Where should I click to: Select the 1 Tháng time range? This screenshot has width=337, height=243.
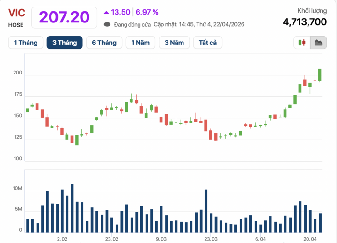pos(25,43)
